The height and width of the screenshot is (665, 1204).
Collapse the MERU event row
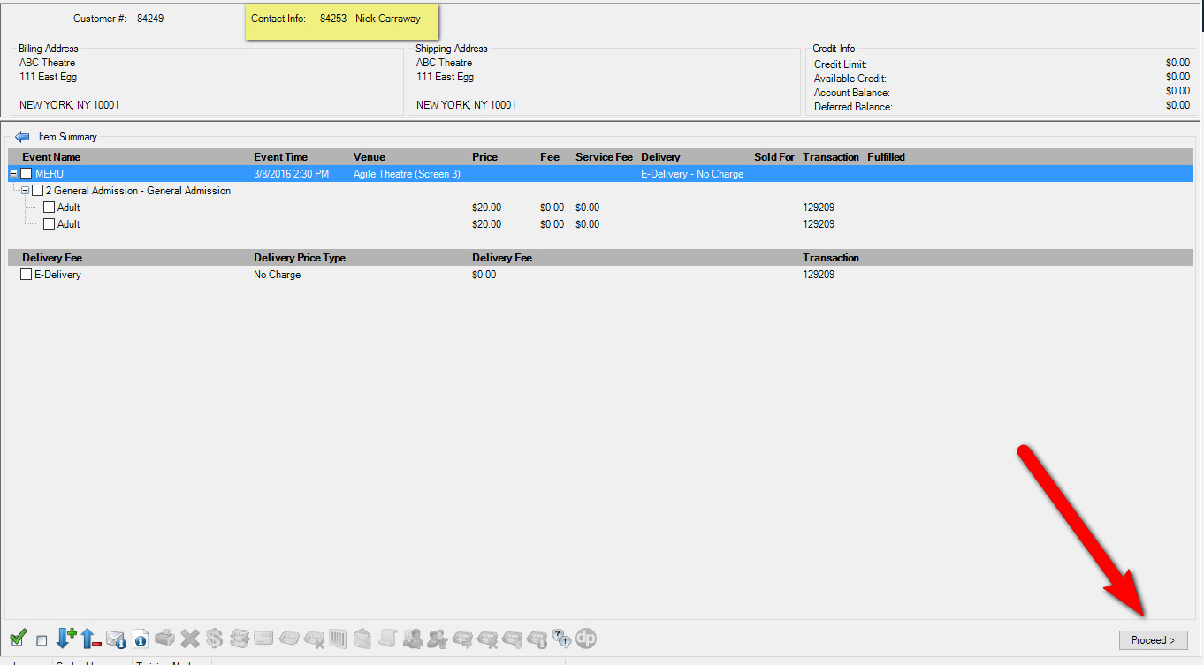click(13, 174)
